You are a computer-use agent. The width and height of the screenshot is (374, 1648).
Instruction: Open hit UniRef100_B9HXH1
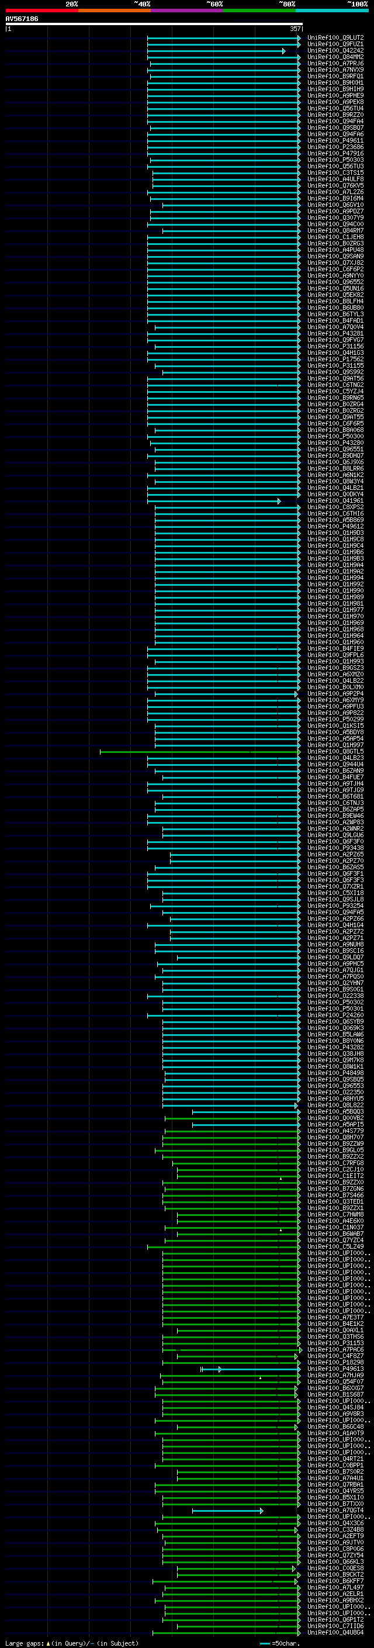pos(335,82)
